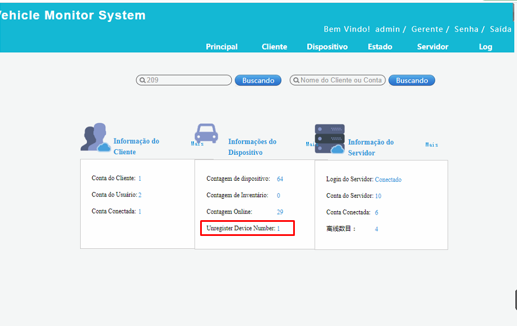Log out via the Saída link
This screenshot has height=326, width=517.
(500, 29)
